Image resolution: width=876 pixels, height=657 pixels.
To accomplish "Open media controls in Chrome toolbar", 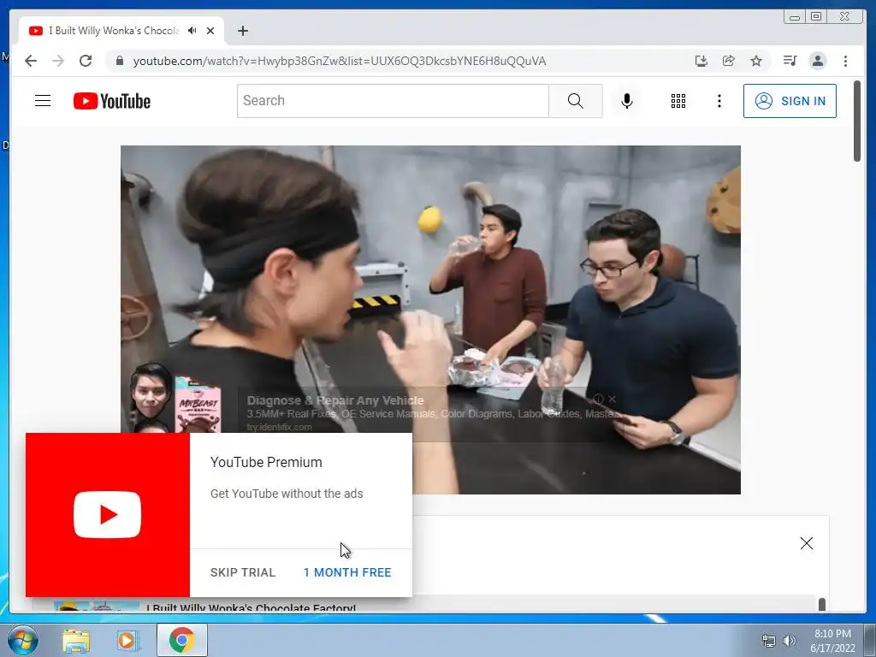I will tap(790, 61).
